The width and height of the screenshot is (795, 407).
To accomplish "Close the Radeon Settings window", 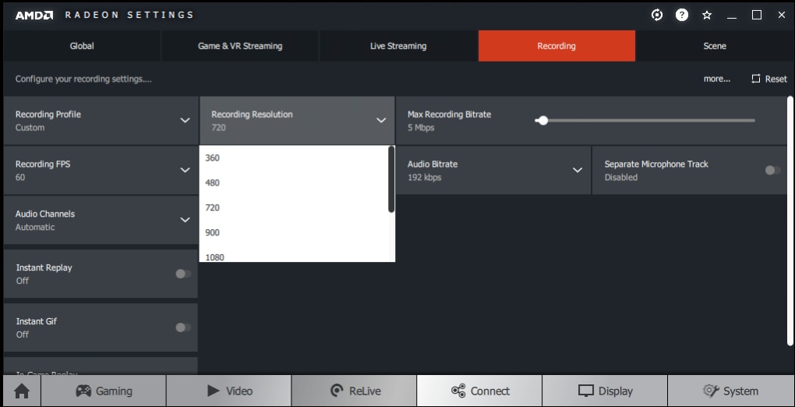I will (781, 16).
